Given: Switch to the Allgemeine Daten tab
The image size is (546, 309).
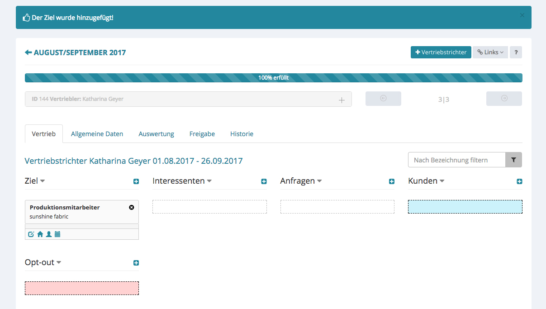Looking at the screenshot, I should (97, 134).
